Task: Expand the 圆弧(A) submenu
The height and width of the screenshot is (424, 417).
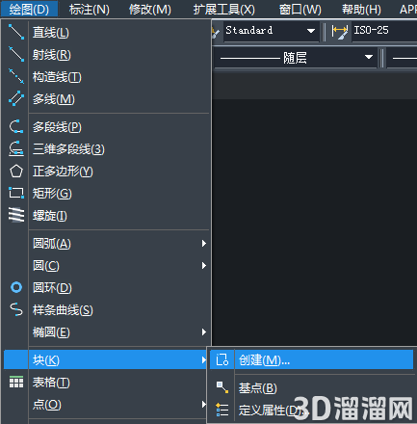Action: coord(107,244)
